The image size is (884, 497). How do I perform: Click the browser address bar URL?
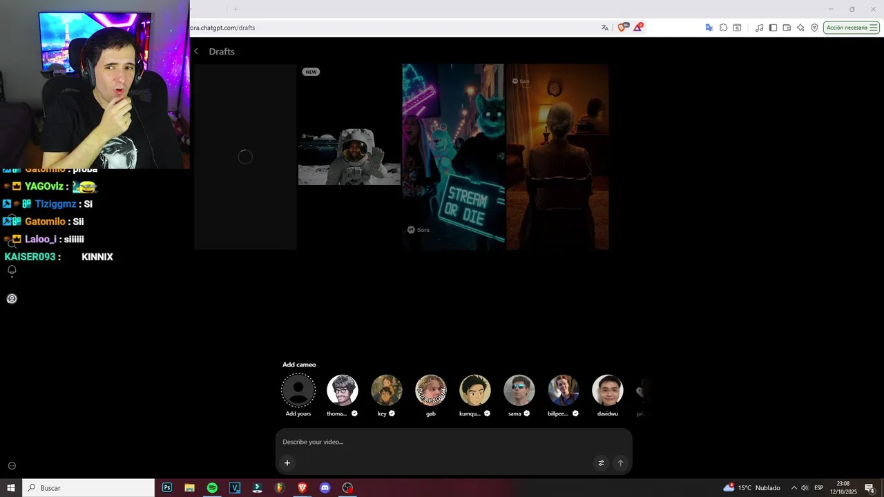point(222,28)
